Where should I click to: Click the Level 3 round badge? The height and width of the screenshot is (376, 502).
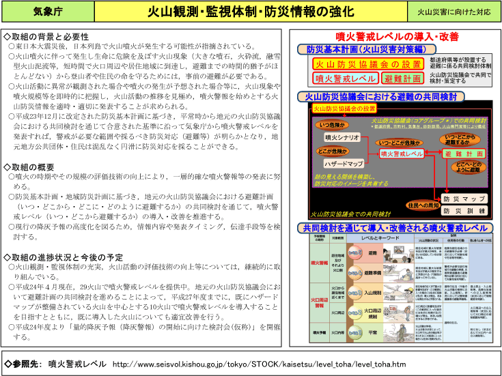pos(355,293)
